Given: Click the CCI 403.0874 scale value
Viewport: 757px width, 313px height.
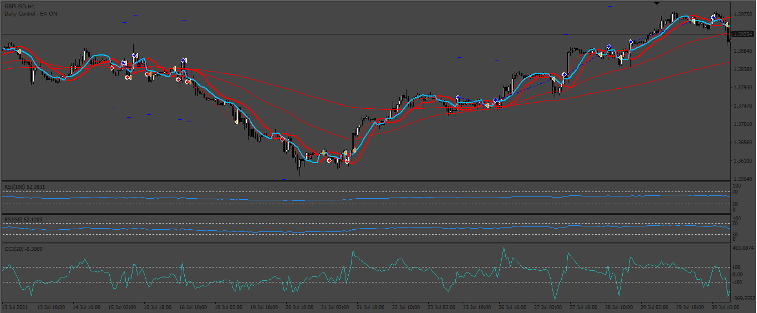Looking at the screenshot, I should [743, 248].
